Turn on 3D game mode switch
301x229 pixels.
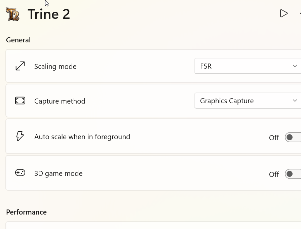pos(293,174)
